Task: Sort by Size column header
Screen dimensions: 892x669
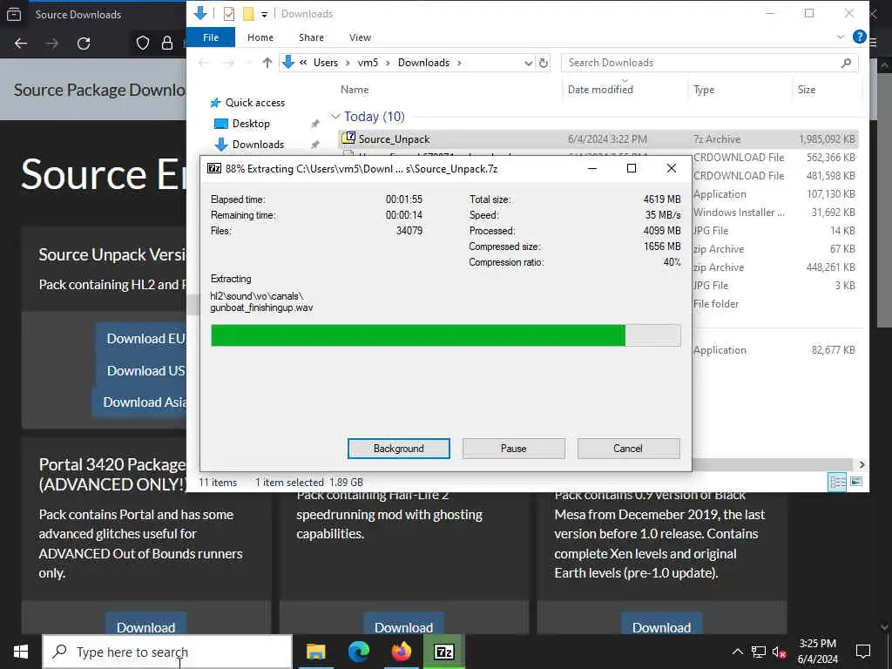Action: pyautogui.click(x=806, y=90)
